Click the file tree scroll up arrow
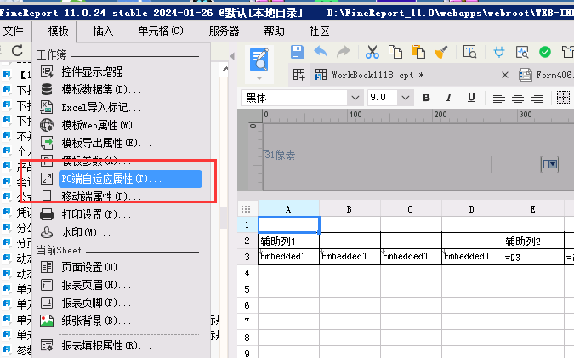574x358 pixels. (x=224, y=69)
